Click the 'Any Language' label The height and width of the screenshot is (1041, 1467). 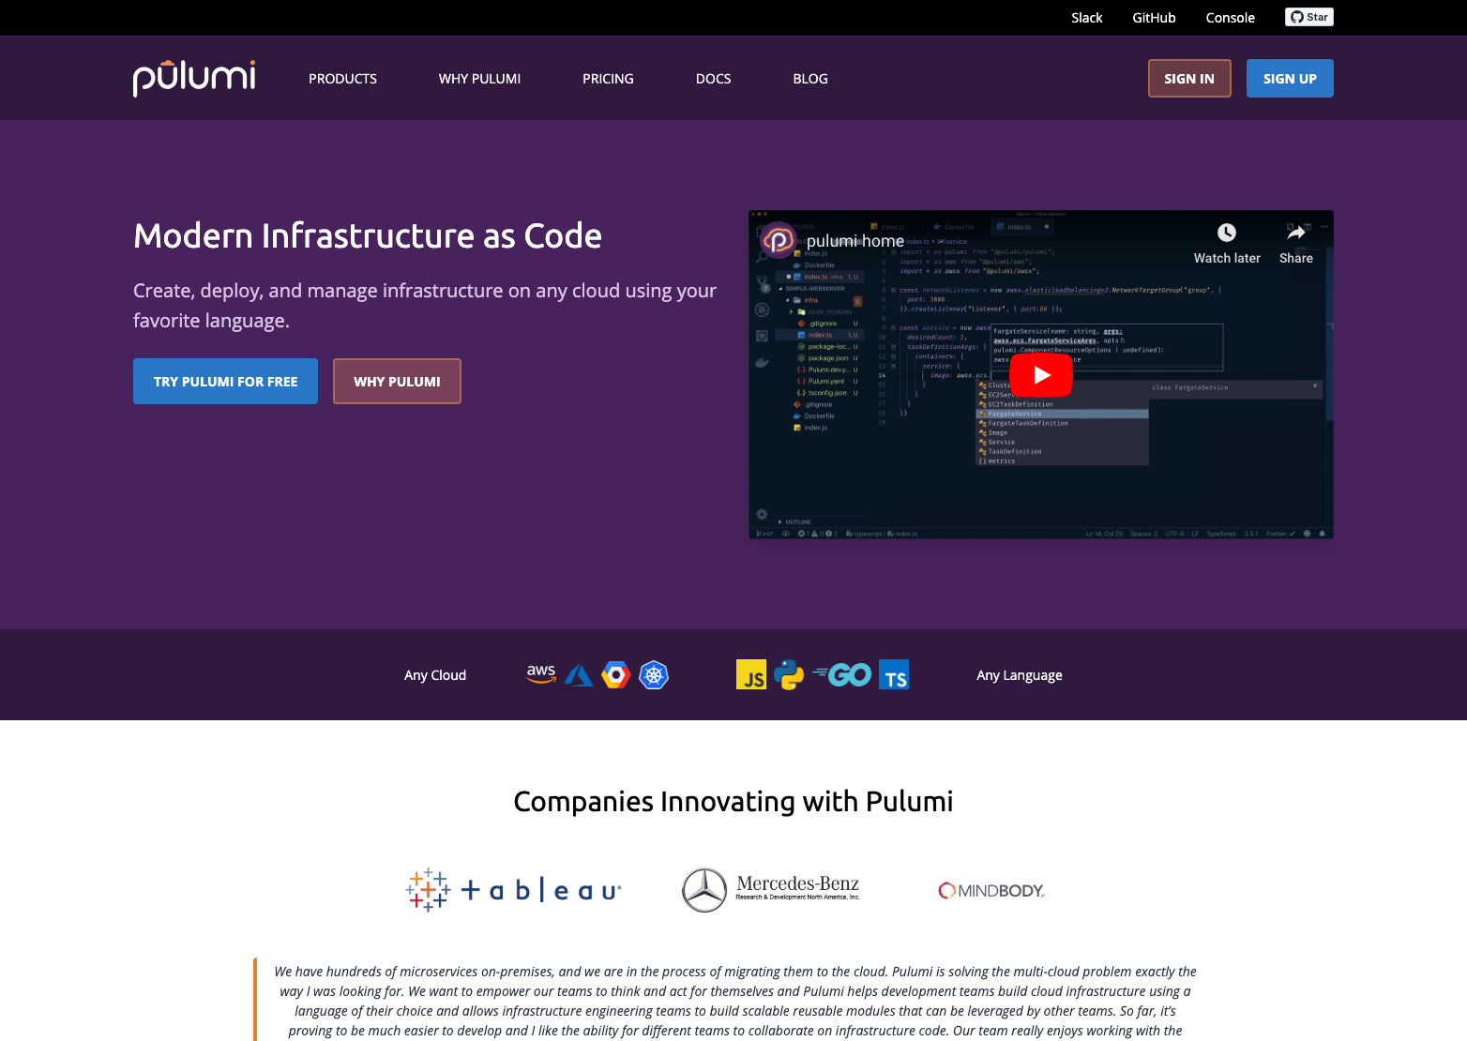pyautogui.click(x=1020, y=675)
